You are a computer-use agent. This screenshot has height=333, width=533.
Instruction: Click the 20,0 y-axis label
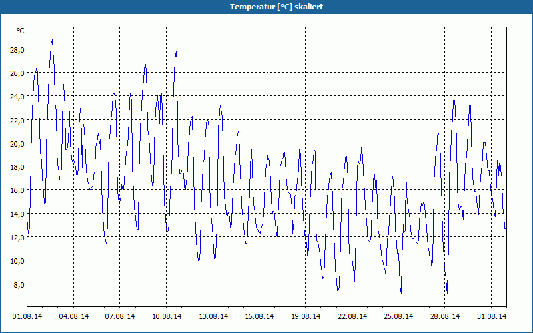pos(17,144)
